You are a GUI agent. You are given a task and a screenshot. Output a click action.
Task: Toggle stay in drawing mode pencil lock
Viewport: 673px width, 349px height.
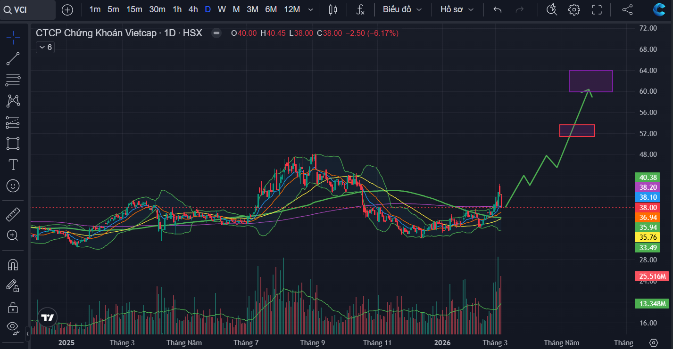[13, 286]
